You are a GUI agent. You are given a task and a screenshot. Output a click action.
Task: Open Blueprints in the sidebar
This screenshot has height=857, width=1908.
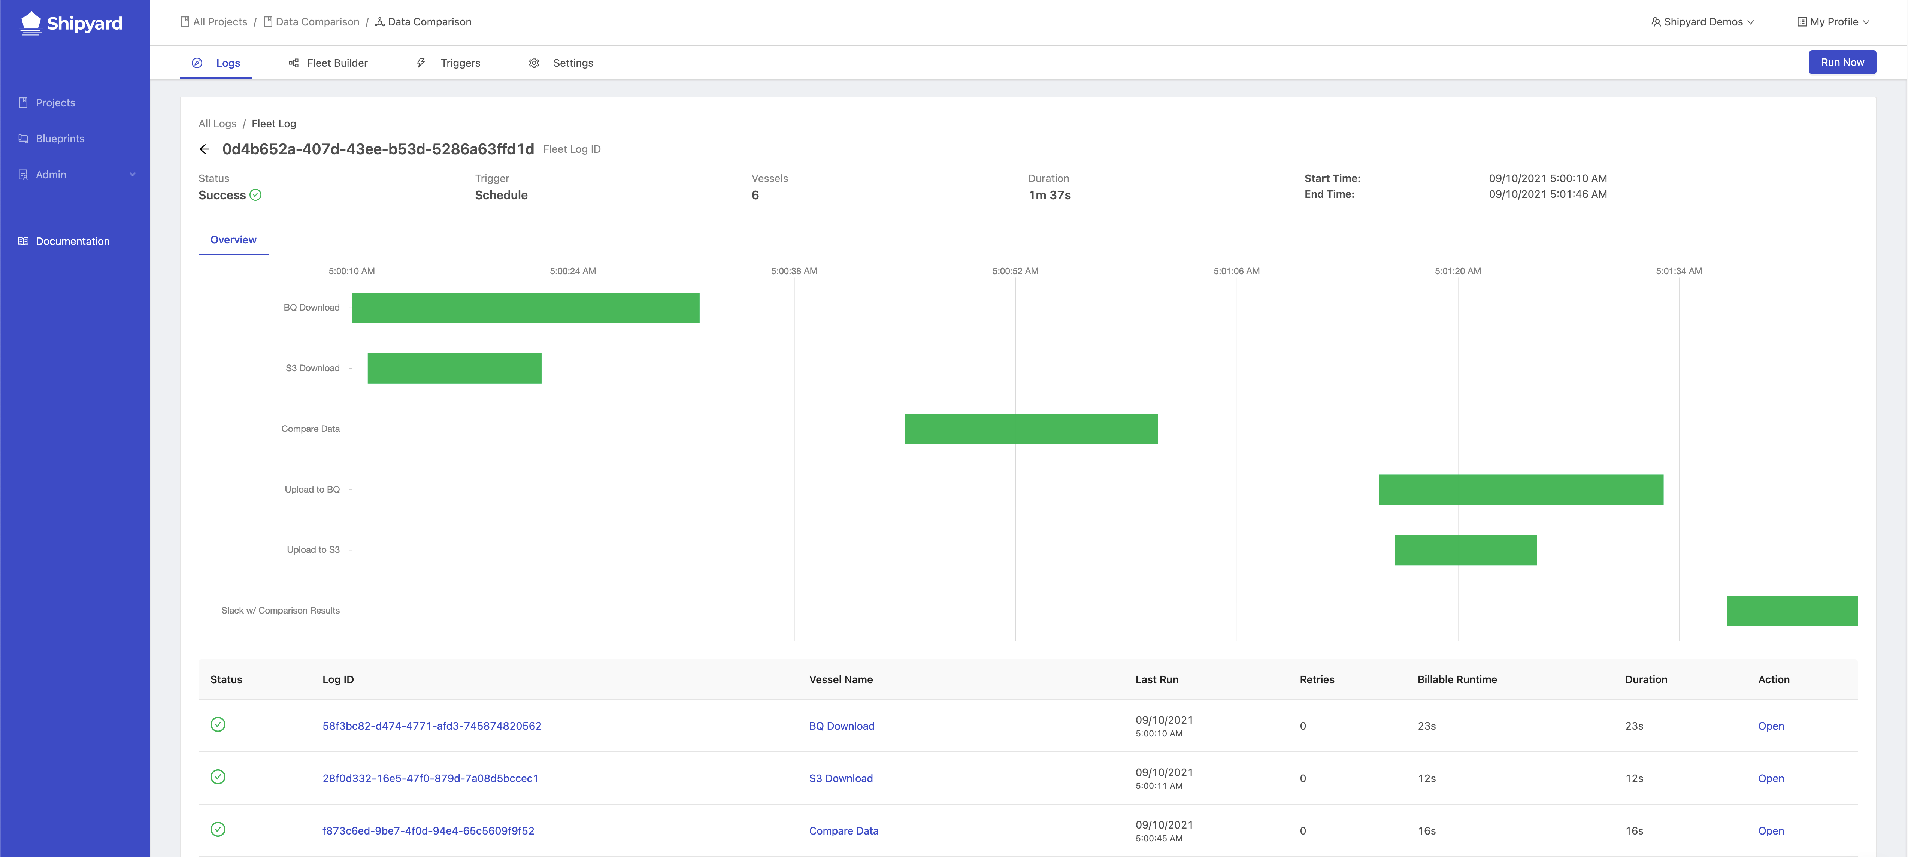click(x=60, y=139)
